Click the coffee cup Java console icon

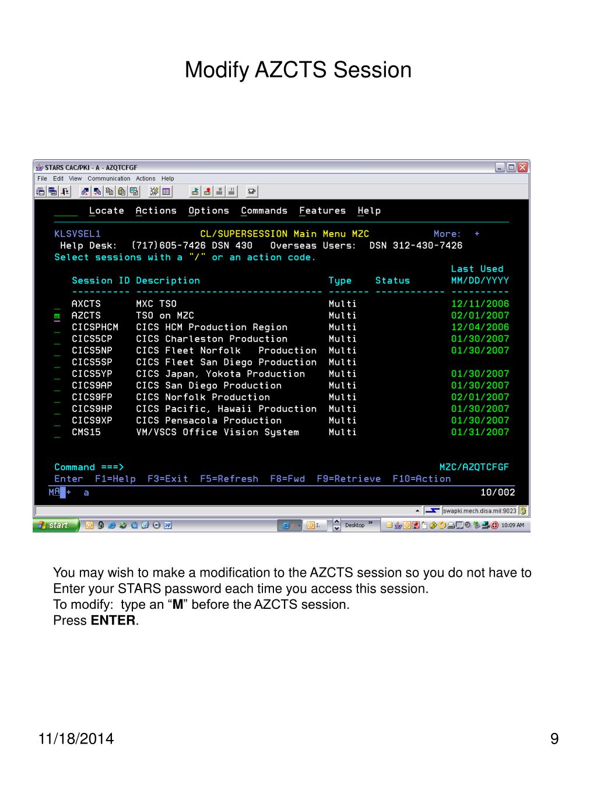252,191
